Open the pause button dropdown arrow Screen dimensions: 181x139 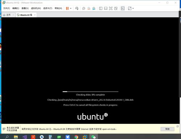(x=71, y=8)
